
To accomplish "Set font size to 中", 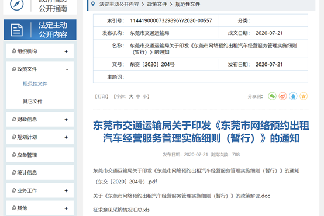I will coord(138,96).
